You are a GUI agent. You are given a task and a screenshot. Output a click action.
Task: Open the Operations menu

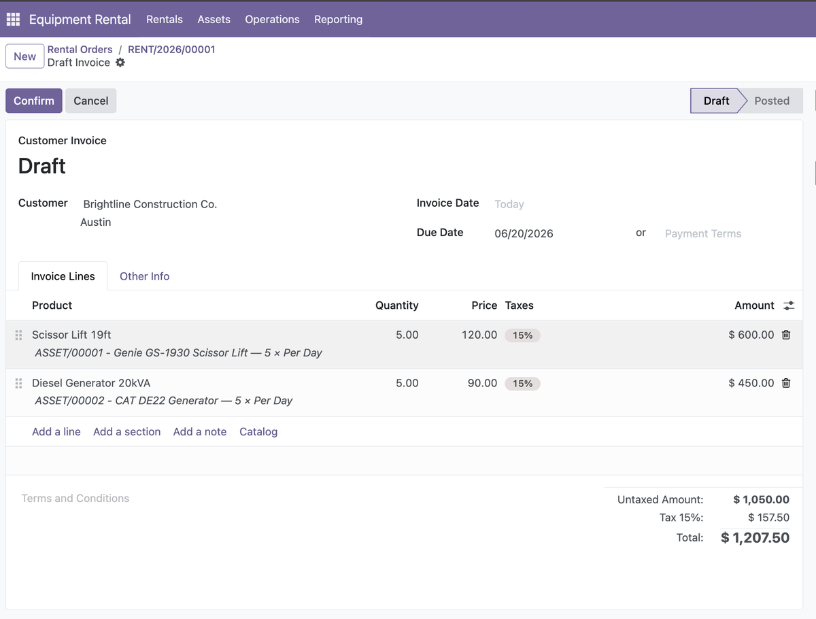[272, 19]
